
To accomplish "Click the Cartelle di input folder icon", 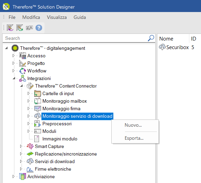I will coord(38,93).
